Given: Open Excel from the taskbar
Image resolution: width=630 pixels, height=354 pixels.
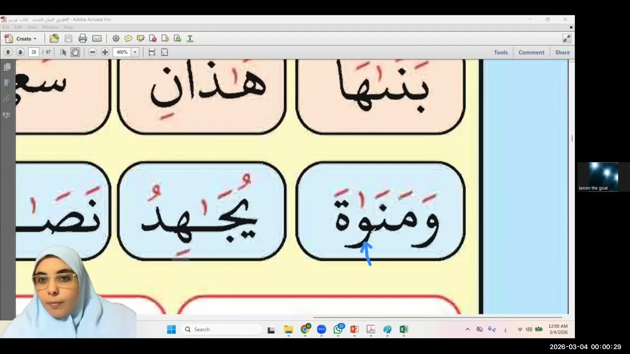Looking at the screenshot, I should (x=404, y=329).
